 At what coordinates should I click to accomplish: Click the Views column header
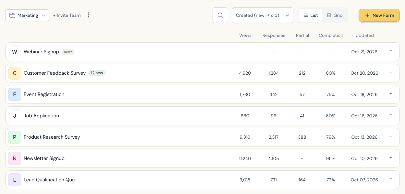[x=245, y=36]
